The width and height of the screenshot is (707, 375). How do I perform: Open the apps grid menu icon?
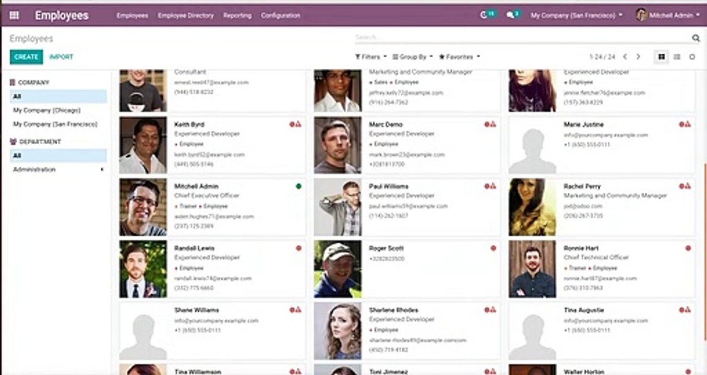click(14, 16)
